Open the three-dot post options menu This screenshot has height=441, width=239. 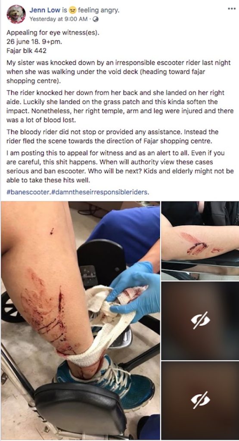point(231,9)
